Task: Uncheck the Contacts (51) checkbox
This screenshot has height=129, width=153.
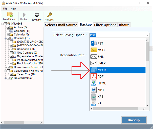Action: click(x=8, y=38)
